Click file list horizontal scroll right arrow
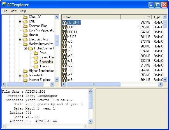 pos(160,84)
